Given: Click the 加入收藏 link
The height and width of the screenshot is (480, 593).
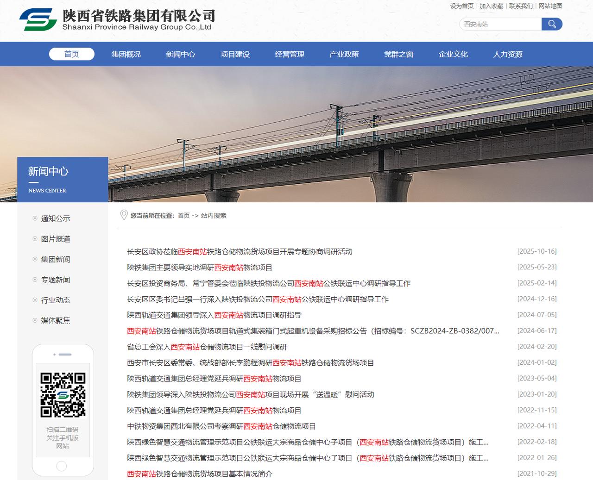Looking at the screenshot, I should [492, 6].
